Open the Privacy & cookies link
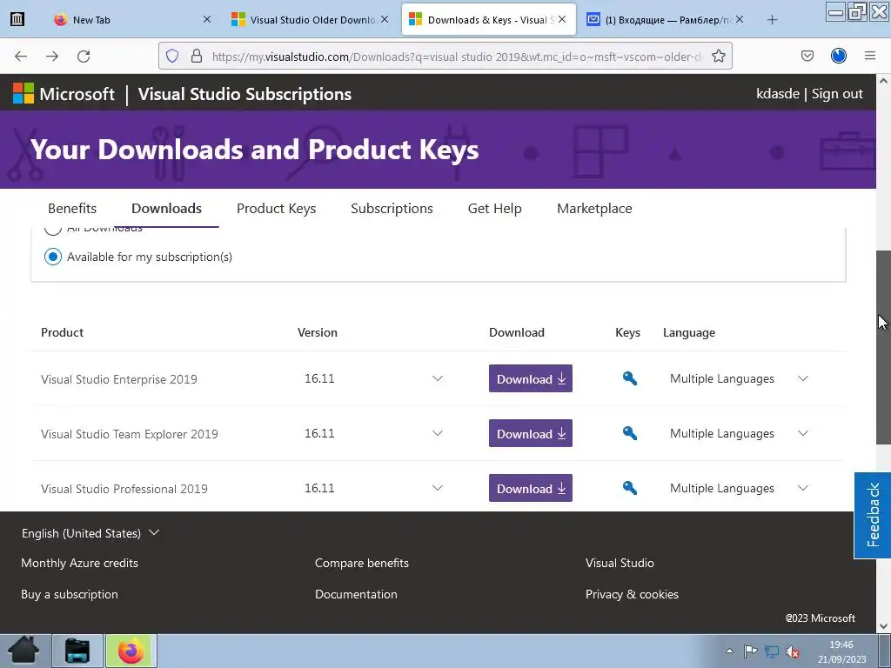This screenshot has width=891, height=668. [632, 594]
